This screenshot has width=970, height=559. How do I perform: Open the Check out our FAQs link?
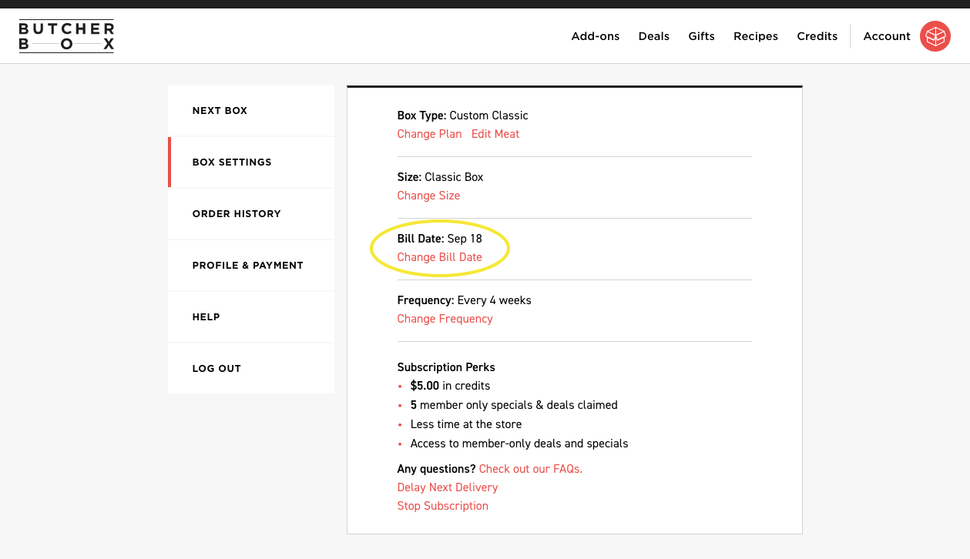click(x=531, y=469)
